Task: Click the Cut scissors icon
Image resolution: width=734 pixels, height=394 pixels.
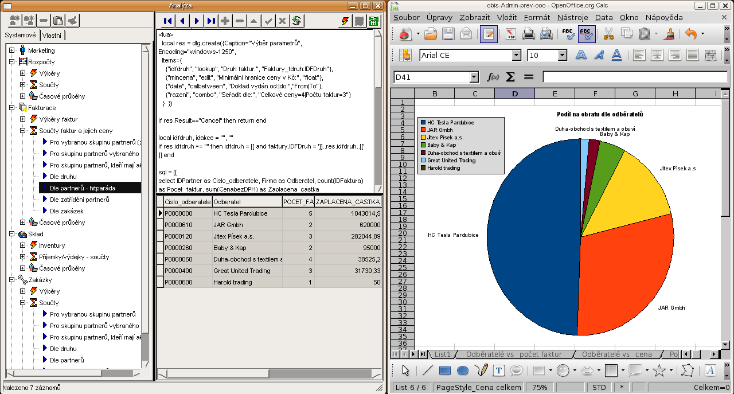Action: (x=608, y=34)
